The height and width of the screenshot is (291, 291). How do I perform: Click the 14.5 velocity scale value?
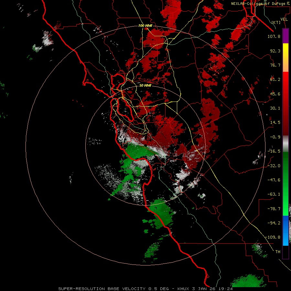pos(275,123)
